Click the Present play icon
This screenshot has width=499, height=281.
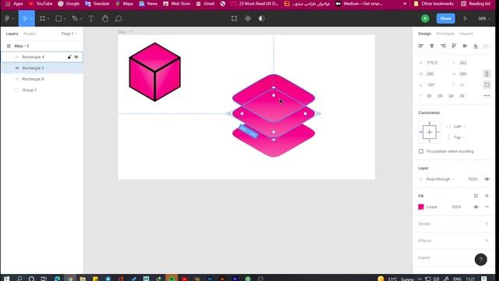(465, 19)
